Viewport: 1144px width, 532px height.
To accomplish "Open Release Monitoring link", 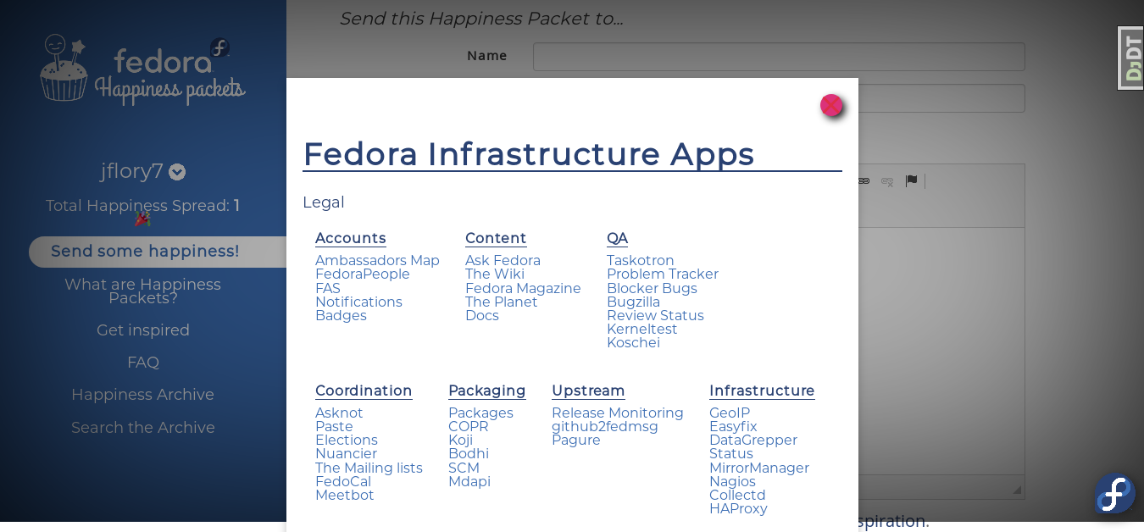I will tap(618, 413).
